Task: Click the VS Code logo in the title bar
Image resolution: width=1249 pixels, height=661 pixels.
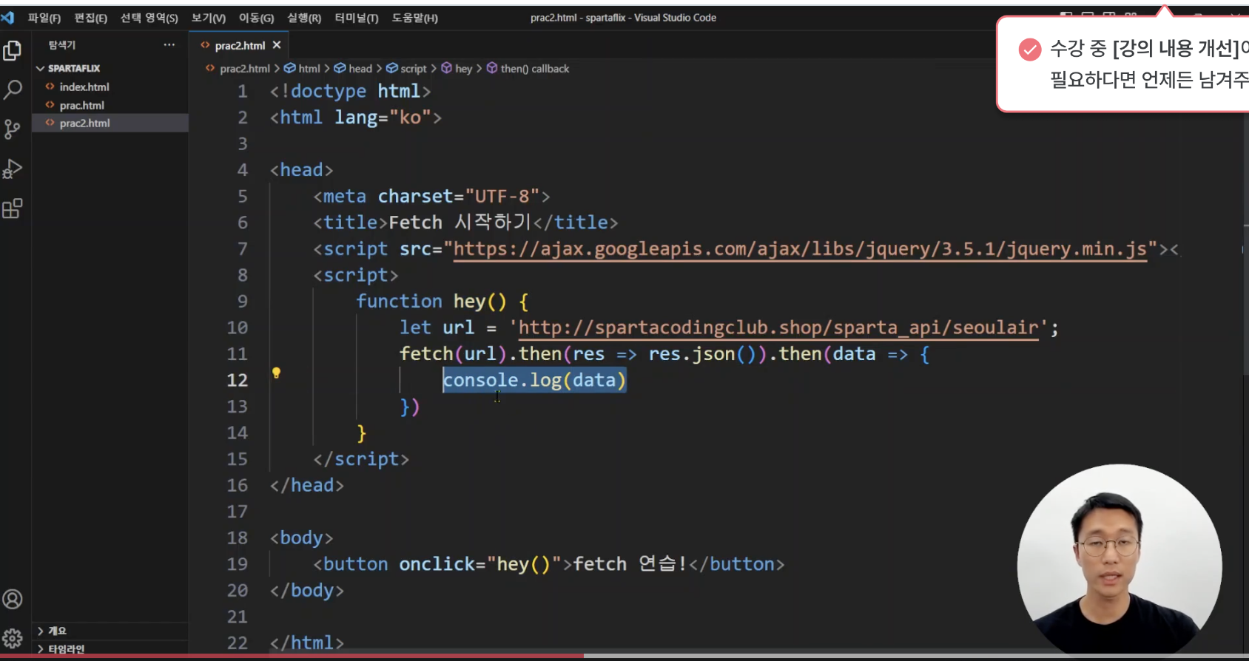Action: pyautogui.click(x=8, y=17)
